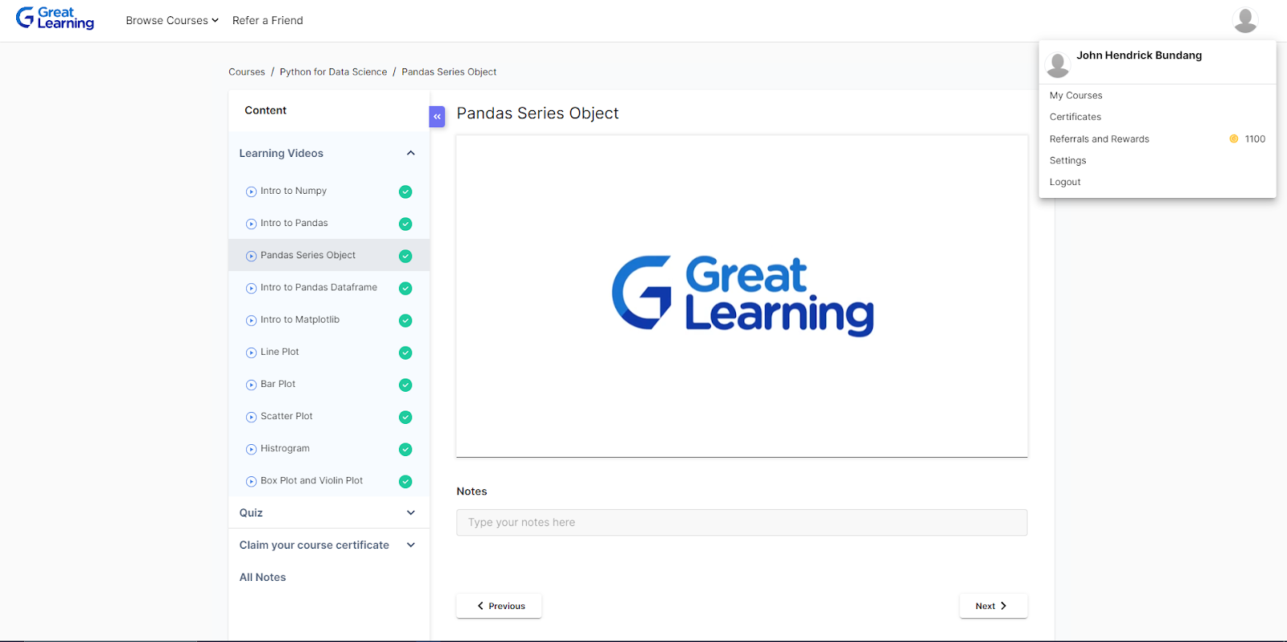Click play icon next to Intro to Numpy
Viewport: 1287px width, 642px height.
click(251, 191)
